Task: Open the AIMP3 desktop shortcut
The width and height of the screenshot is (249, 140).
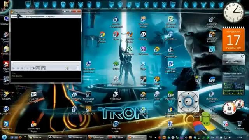Action: pyautogui.click(x=143, y=95)
